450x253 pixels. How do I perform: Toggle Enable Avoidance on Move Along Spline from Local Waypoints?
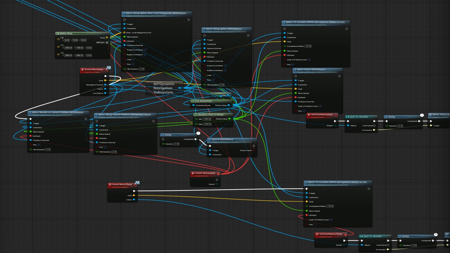click(145, 54)
